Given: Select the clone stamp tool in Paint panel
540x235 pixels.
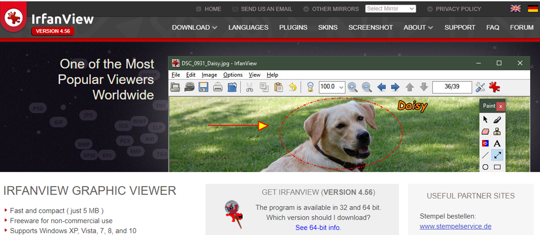Looking at the screenshot, I should tap(497, 131).
